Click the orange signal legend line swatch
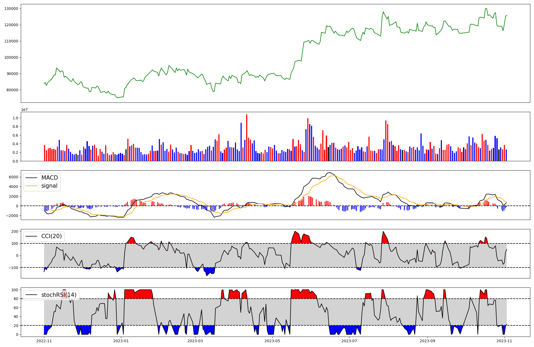This screenshot has height=347, width=534. coord(32,186)
